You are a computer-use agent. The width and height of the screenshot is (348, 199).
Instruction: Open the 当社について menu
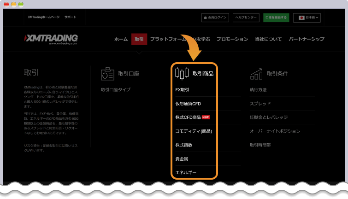pos(268,39)
